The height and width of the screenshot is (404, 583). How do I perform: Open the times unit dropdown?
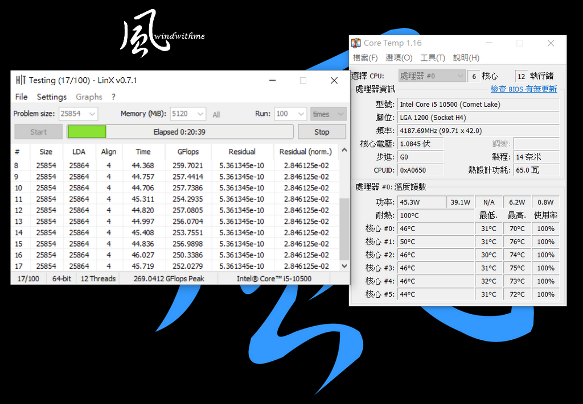pyautogui.click(x=329, y=114)
